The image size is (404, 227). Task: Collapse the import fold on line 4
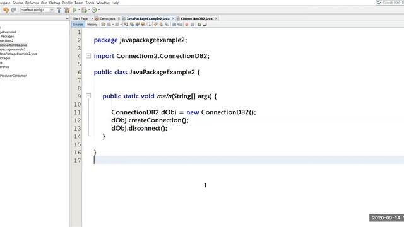[88, 56]
